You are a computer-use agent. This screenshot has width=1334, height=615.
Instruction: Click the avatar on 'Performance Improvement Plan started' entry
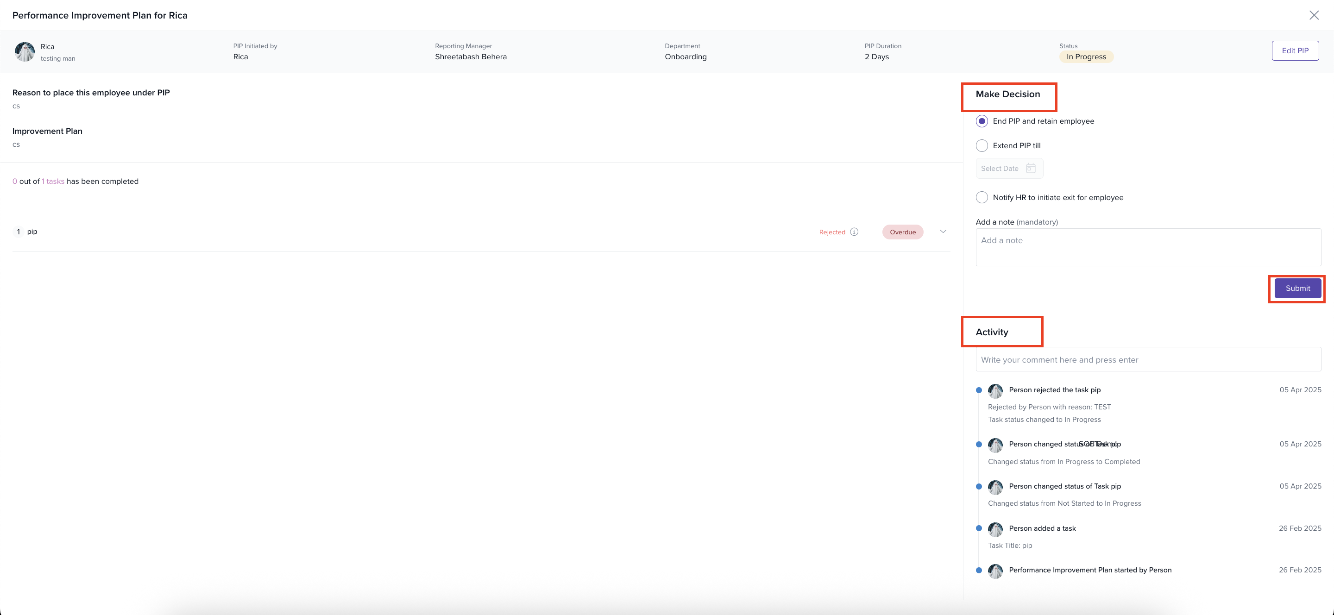(996, 571)
